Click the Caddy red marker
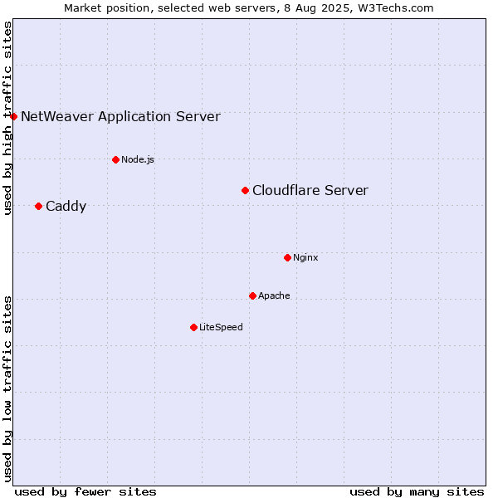The image size is (498, 498). [38, 207]
